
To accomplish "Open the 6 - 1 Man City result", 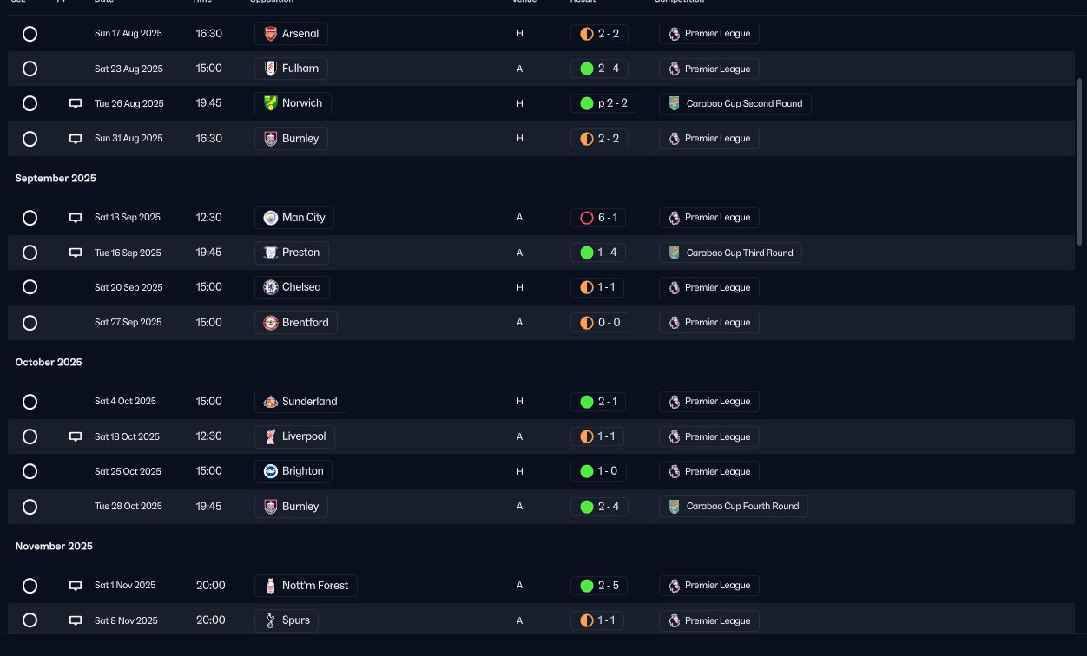I will point(599,218).
